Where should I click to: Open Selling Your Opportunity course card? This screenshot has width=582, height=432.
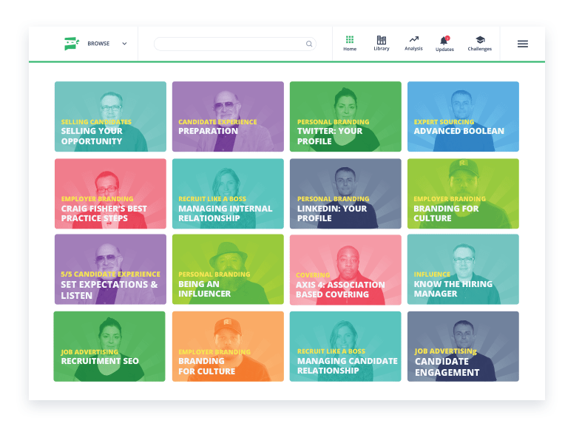click(x=110, y=117)
